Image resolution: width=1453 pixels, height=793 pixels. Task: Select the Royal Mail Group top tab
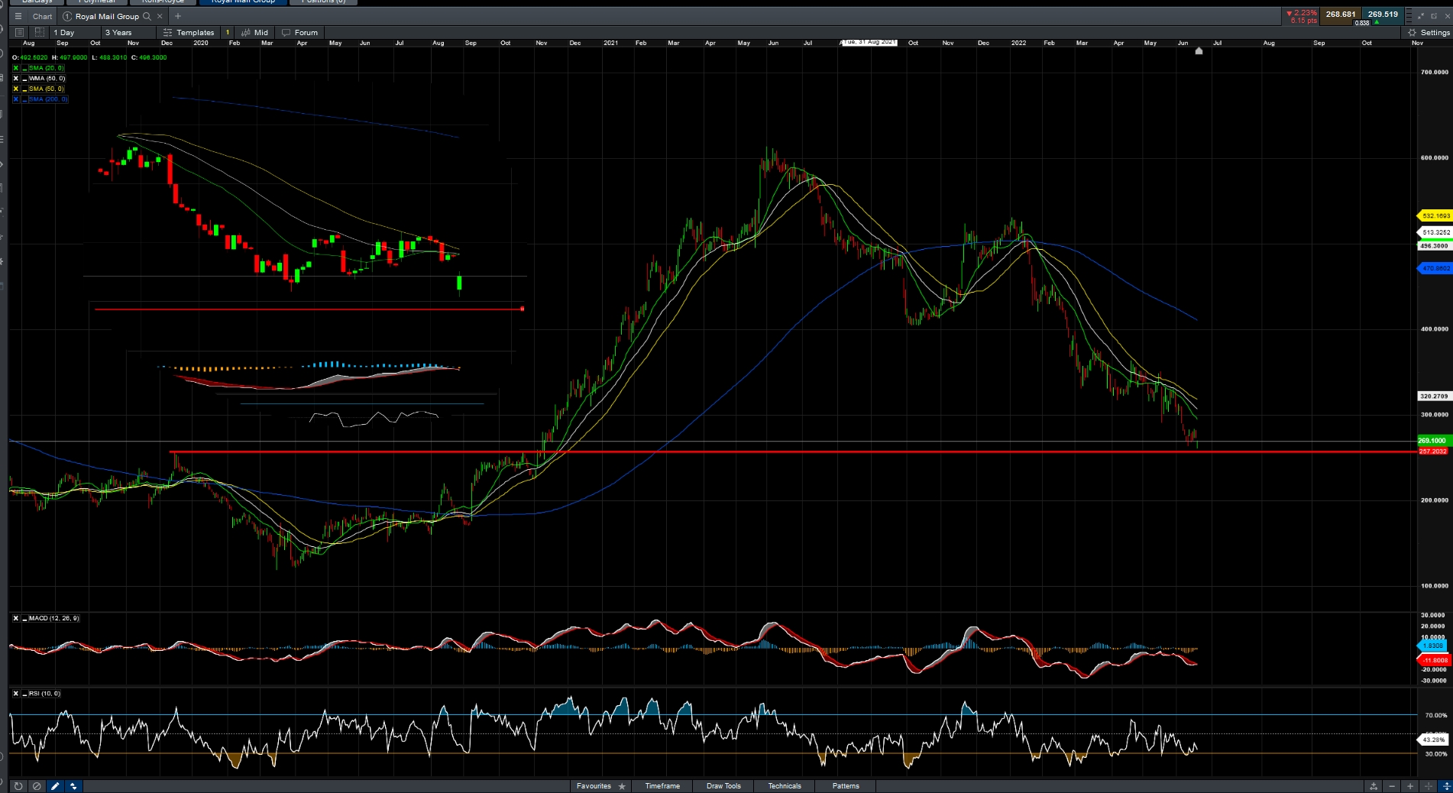coord(243,2)
